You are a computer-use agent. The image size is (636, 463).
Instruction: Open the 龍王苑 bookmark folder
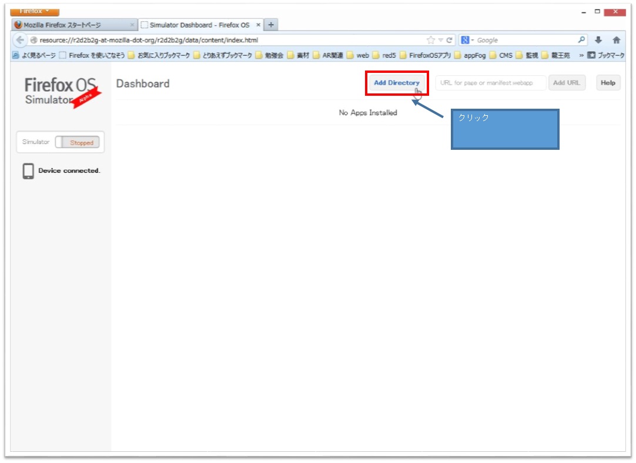click(x=555, y=55)
